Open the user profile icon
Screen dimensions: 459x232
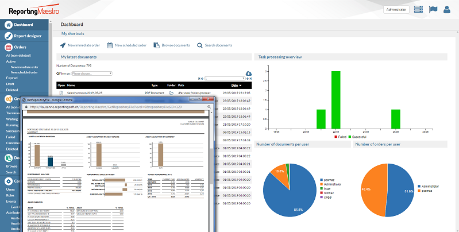click(x=447, y=10)
